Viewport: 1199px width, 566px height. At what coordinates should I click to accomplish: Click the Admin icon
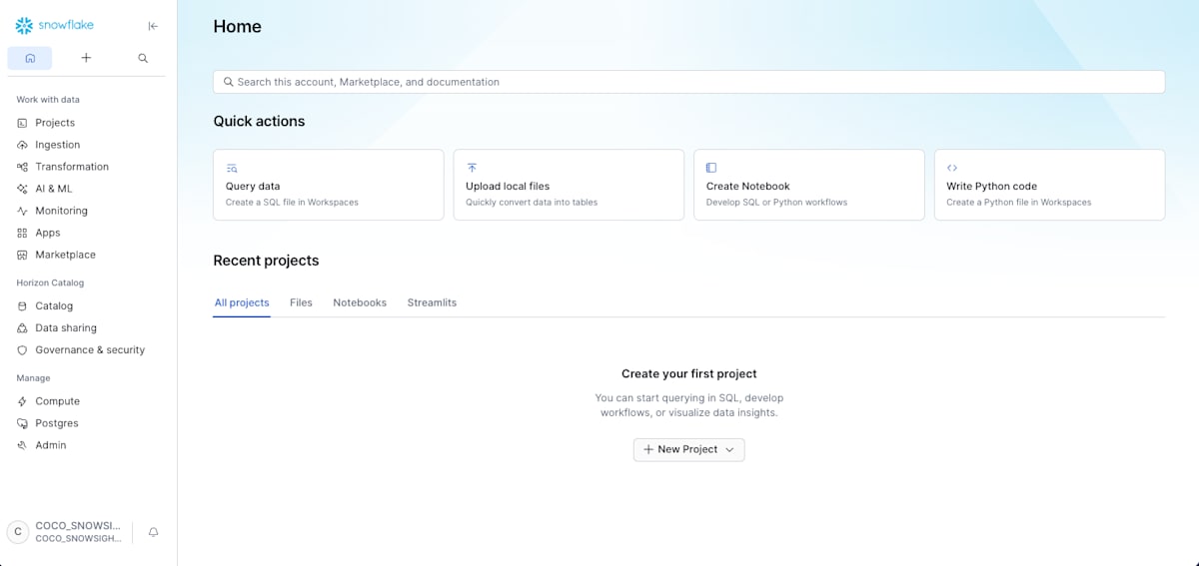click(23, 445)
